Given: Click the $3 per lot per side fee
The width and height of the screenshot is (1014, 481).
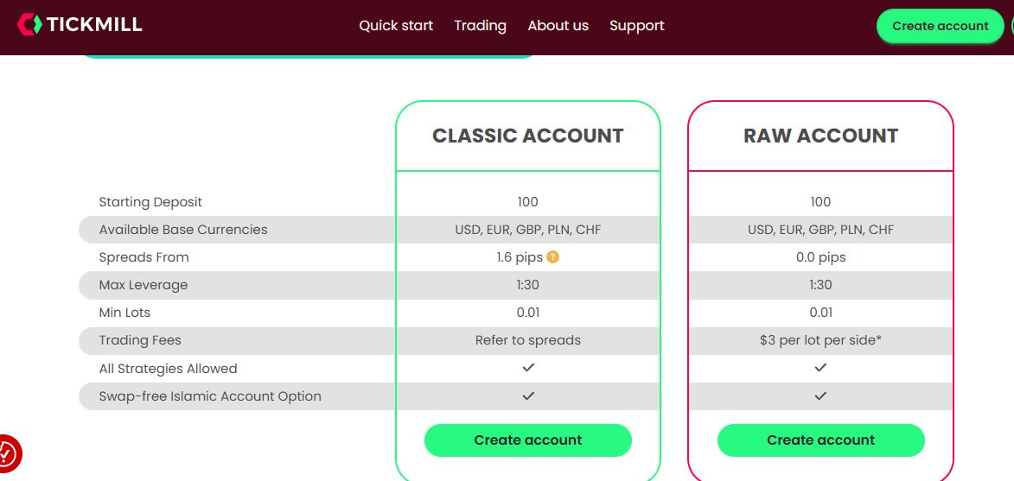Looking at the screenshot, I should click(820, 340).
